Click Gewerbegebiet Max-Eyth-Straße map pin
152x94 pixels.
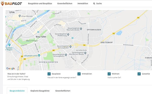click(81, 29)
